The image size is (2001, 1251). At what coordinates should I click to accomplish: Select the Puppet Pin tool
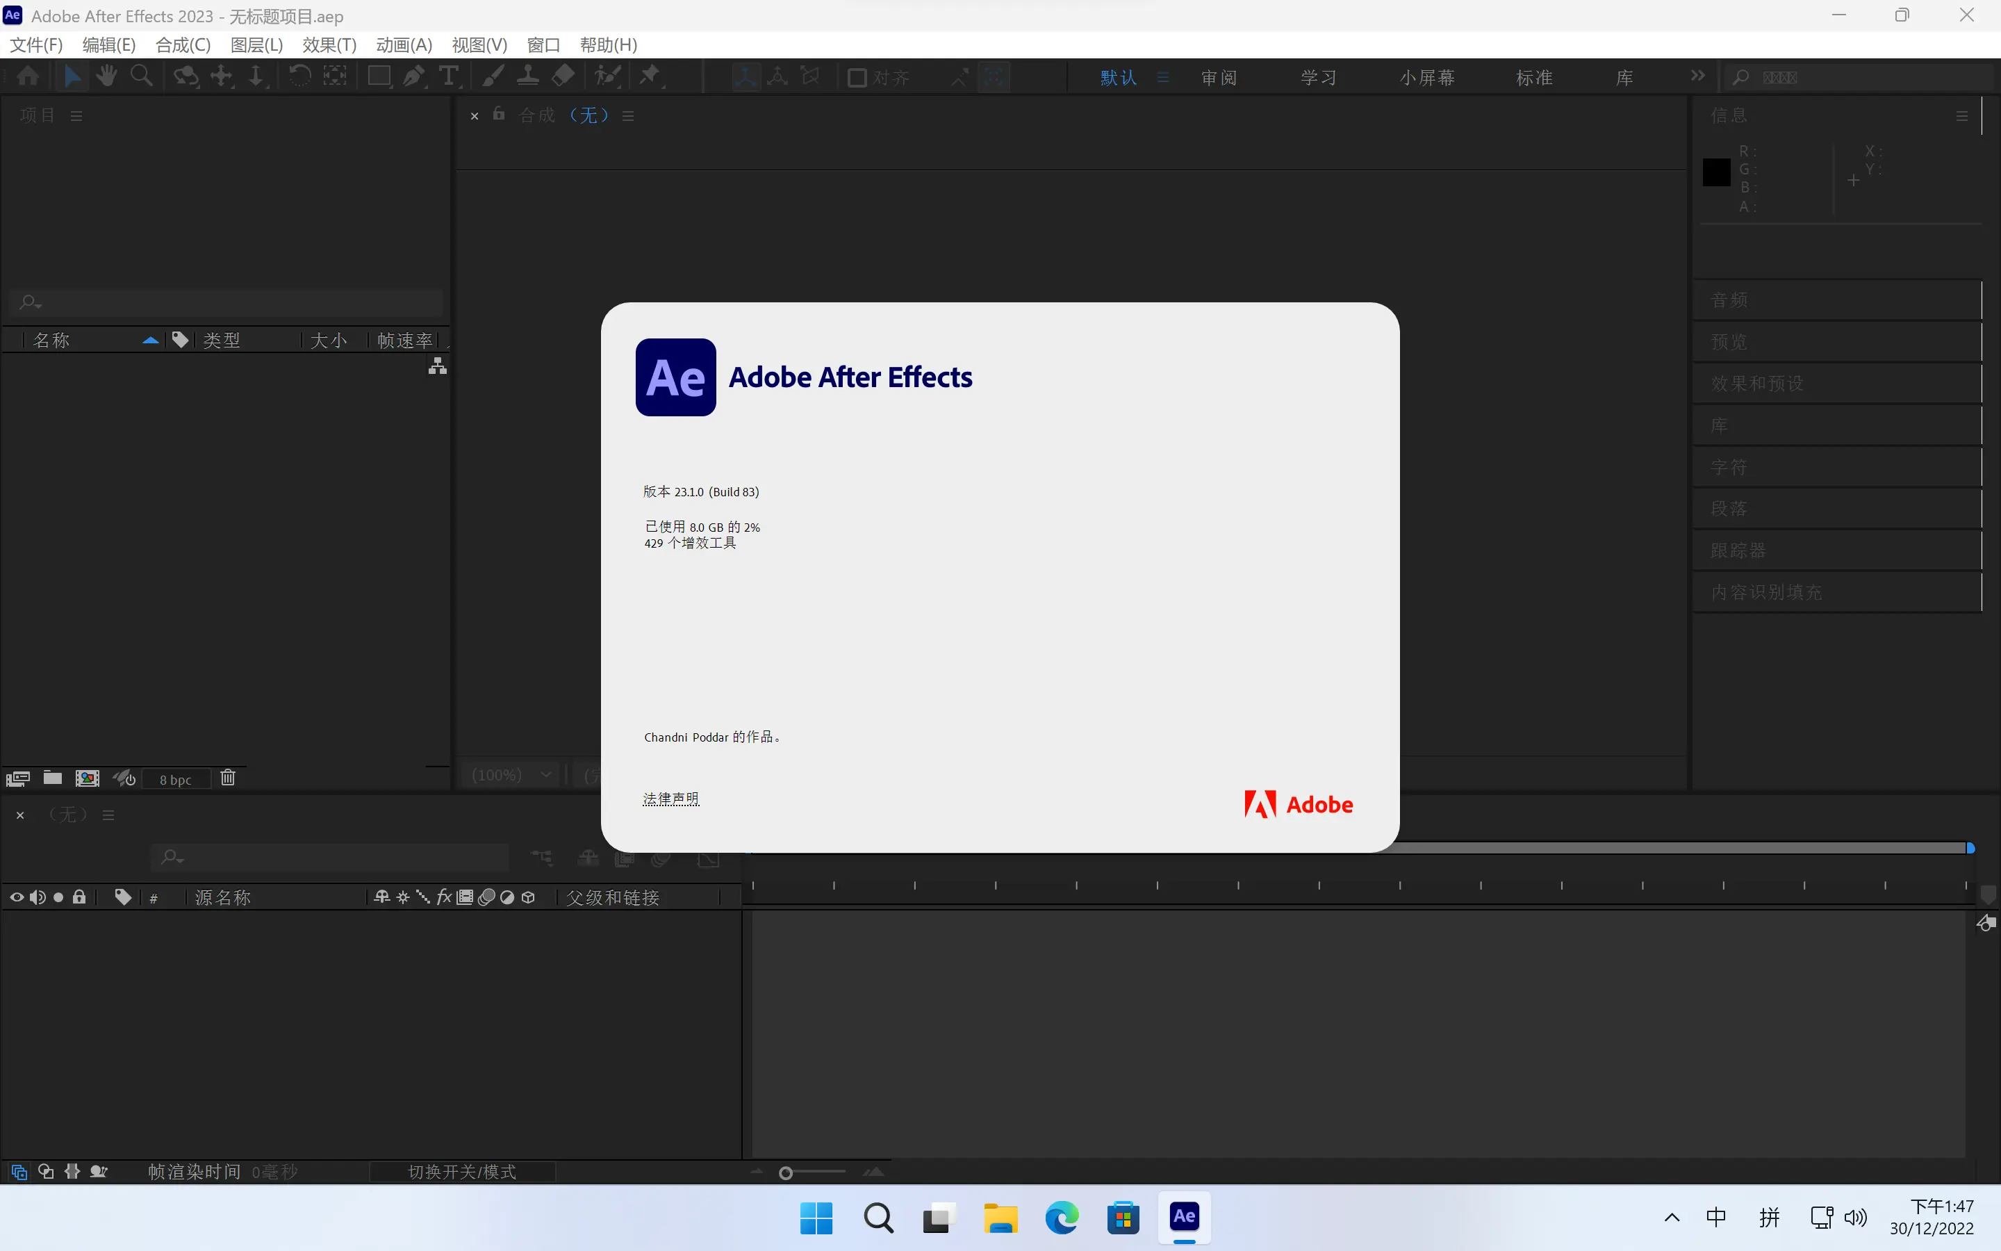[650, 77]
